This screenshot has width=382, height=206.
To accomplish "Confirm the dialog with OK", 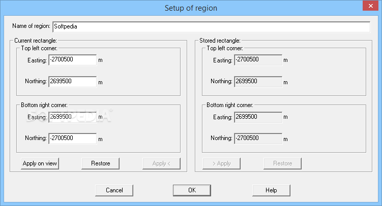I will [x=192, y=190].
